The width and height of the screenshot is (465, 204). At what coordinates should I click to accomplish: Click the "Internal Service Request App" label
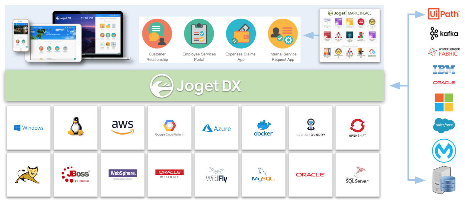click(x=283, y=57)
